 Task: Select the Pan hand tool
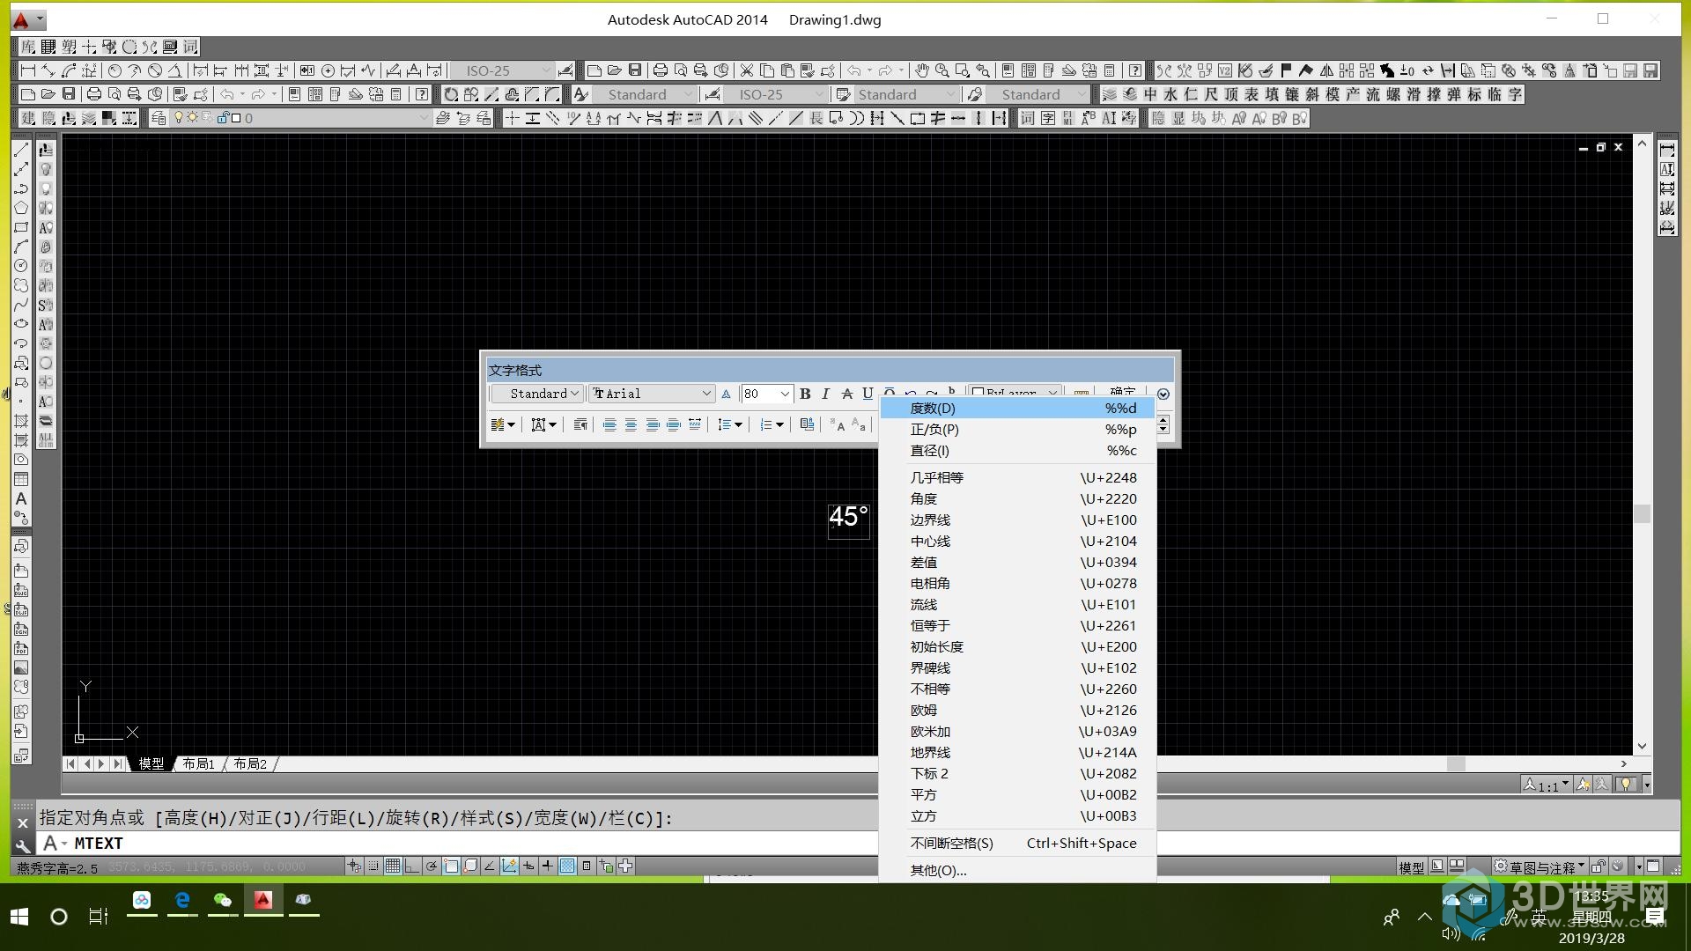pyautogui.click(x=921, y=70)
